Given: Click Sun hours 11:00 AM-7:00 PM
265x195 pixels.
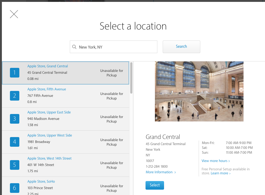Looking at the screenshot, I should point(239,153).
